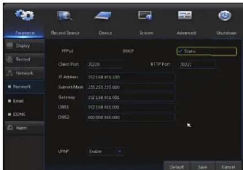Click the UPNP dropdown arrow

point(119,151)
